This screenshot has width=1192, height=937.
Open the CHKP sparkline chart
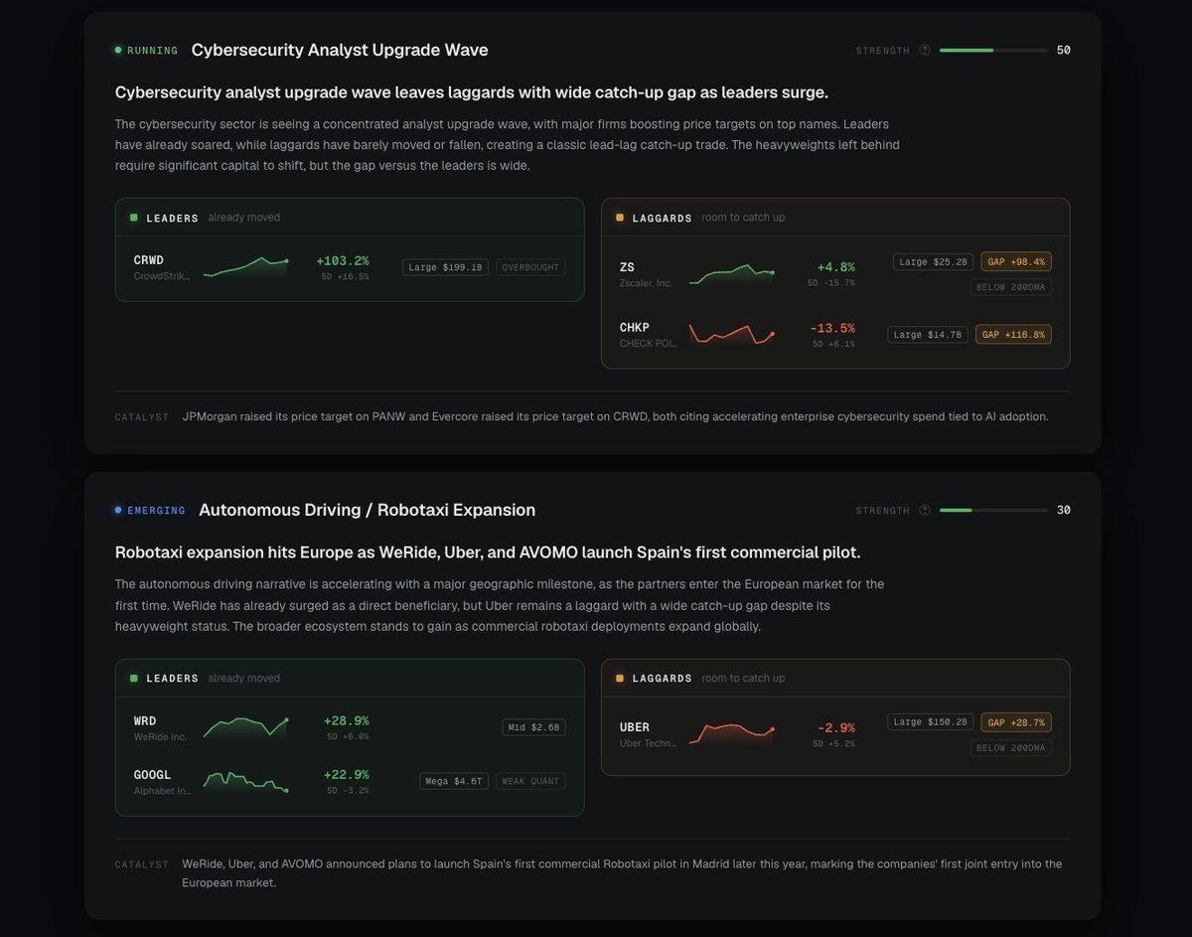(732, 334)
